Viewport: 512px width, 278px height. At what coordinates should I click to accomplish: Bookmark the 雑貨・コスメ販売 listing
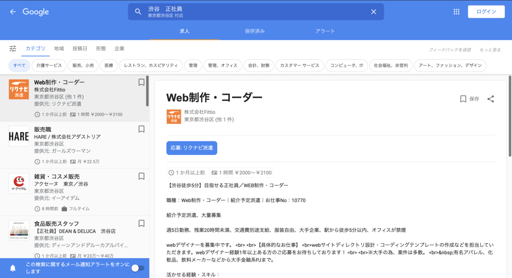click(x=141, y=176)
